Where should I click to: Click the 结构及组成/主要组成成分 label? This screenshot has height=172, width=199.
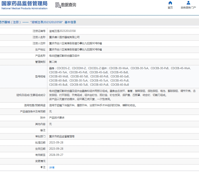tap(31, 95)
